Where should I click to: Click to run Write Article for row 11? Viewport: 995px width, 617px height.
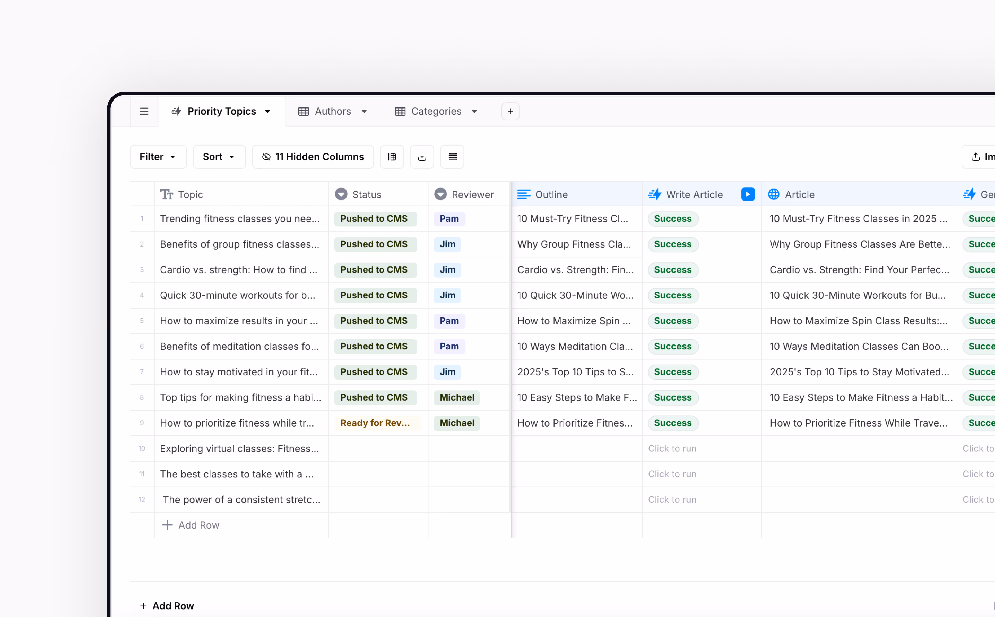[x=672, y=474]
